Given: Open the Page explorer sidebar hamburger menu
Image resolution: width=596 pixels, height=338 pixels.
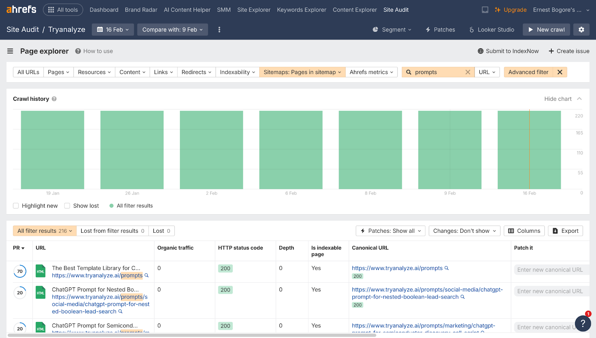Looking at the screenshot, I should (x=10, y=51).
